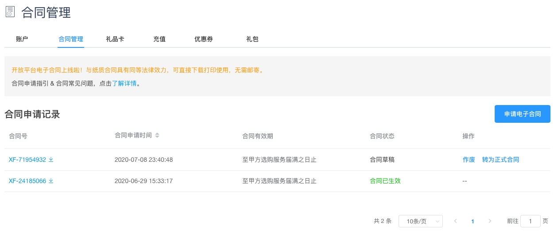Go to previous page arrow
The height and width of the screenshot is (238, 554).
[455, 221]
